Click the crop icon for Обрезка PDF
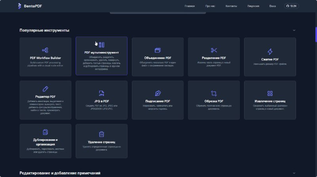The width and height of the screenshot is (317, 177). (214, 93)
